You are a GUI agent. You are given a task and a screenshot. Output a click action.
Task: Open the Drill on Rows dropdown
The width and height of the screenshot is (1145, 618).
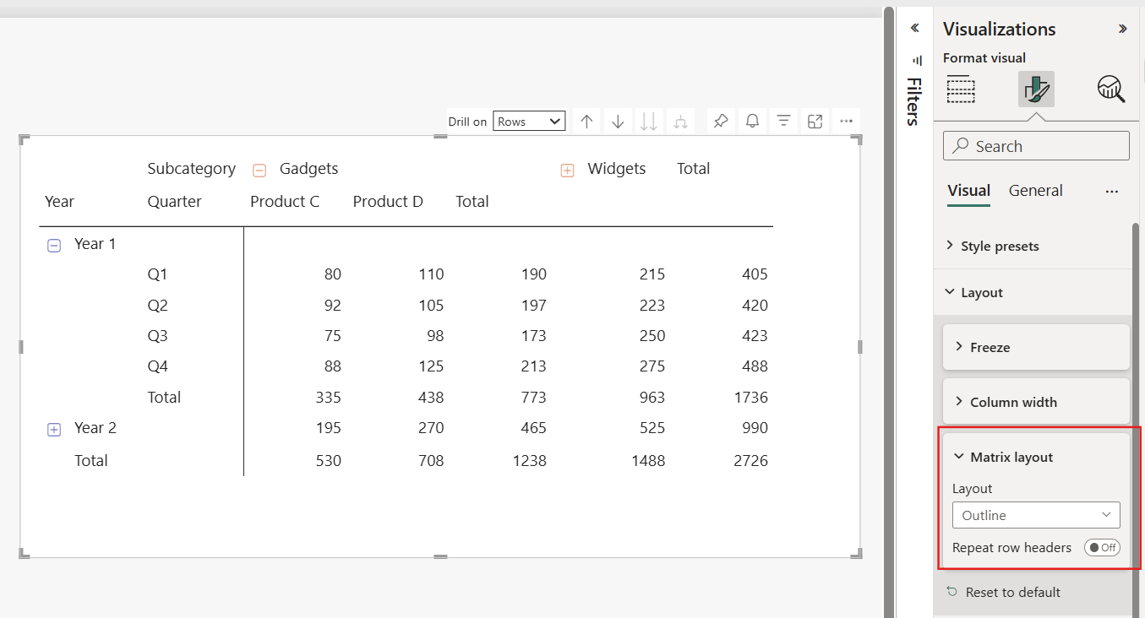529,122
